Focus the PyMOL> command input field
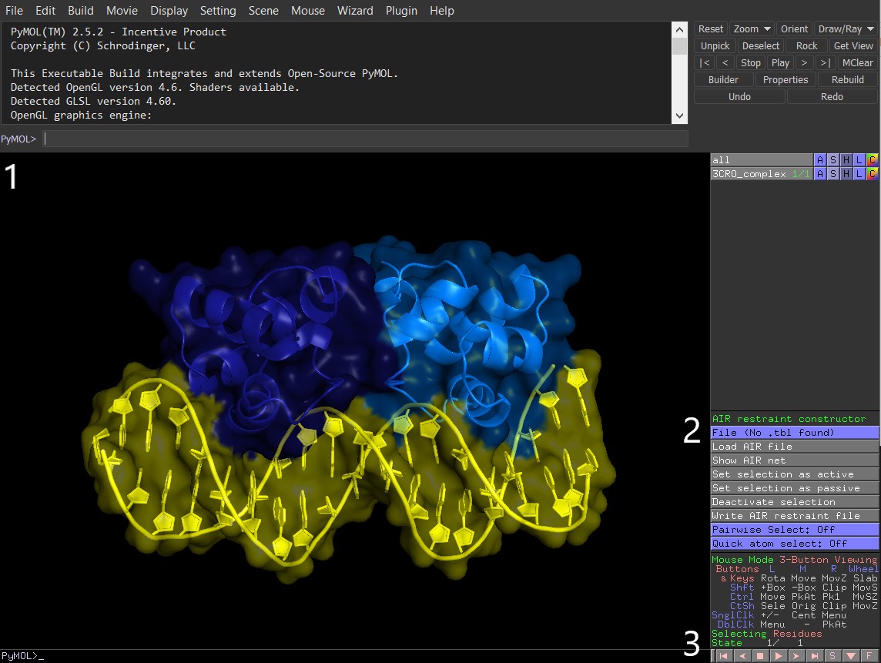Image resolution: width=881 pixels, height=663 pixels. coord(365,139)
